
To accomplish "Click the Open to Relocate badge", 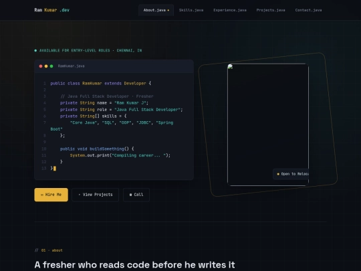I will click(291, 174).
